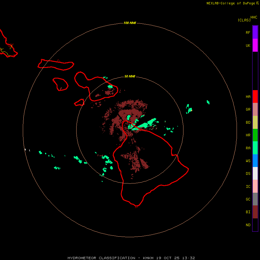The image size is (260, 260).
Task: Select the gray GC legend swatch
Action: [255, 199]
